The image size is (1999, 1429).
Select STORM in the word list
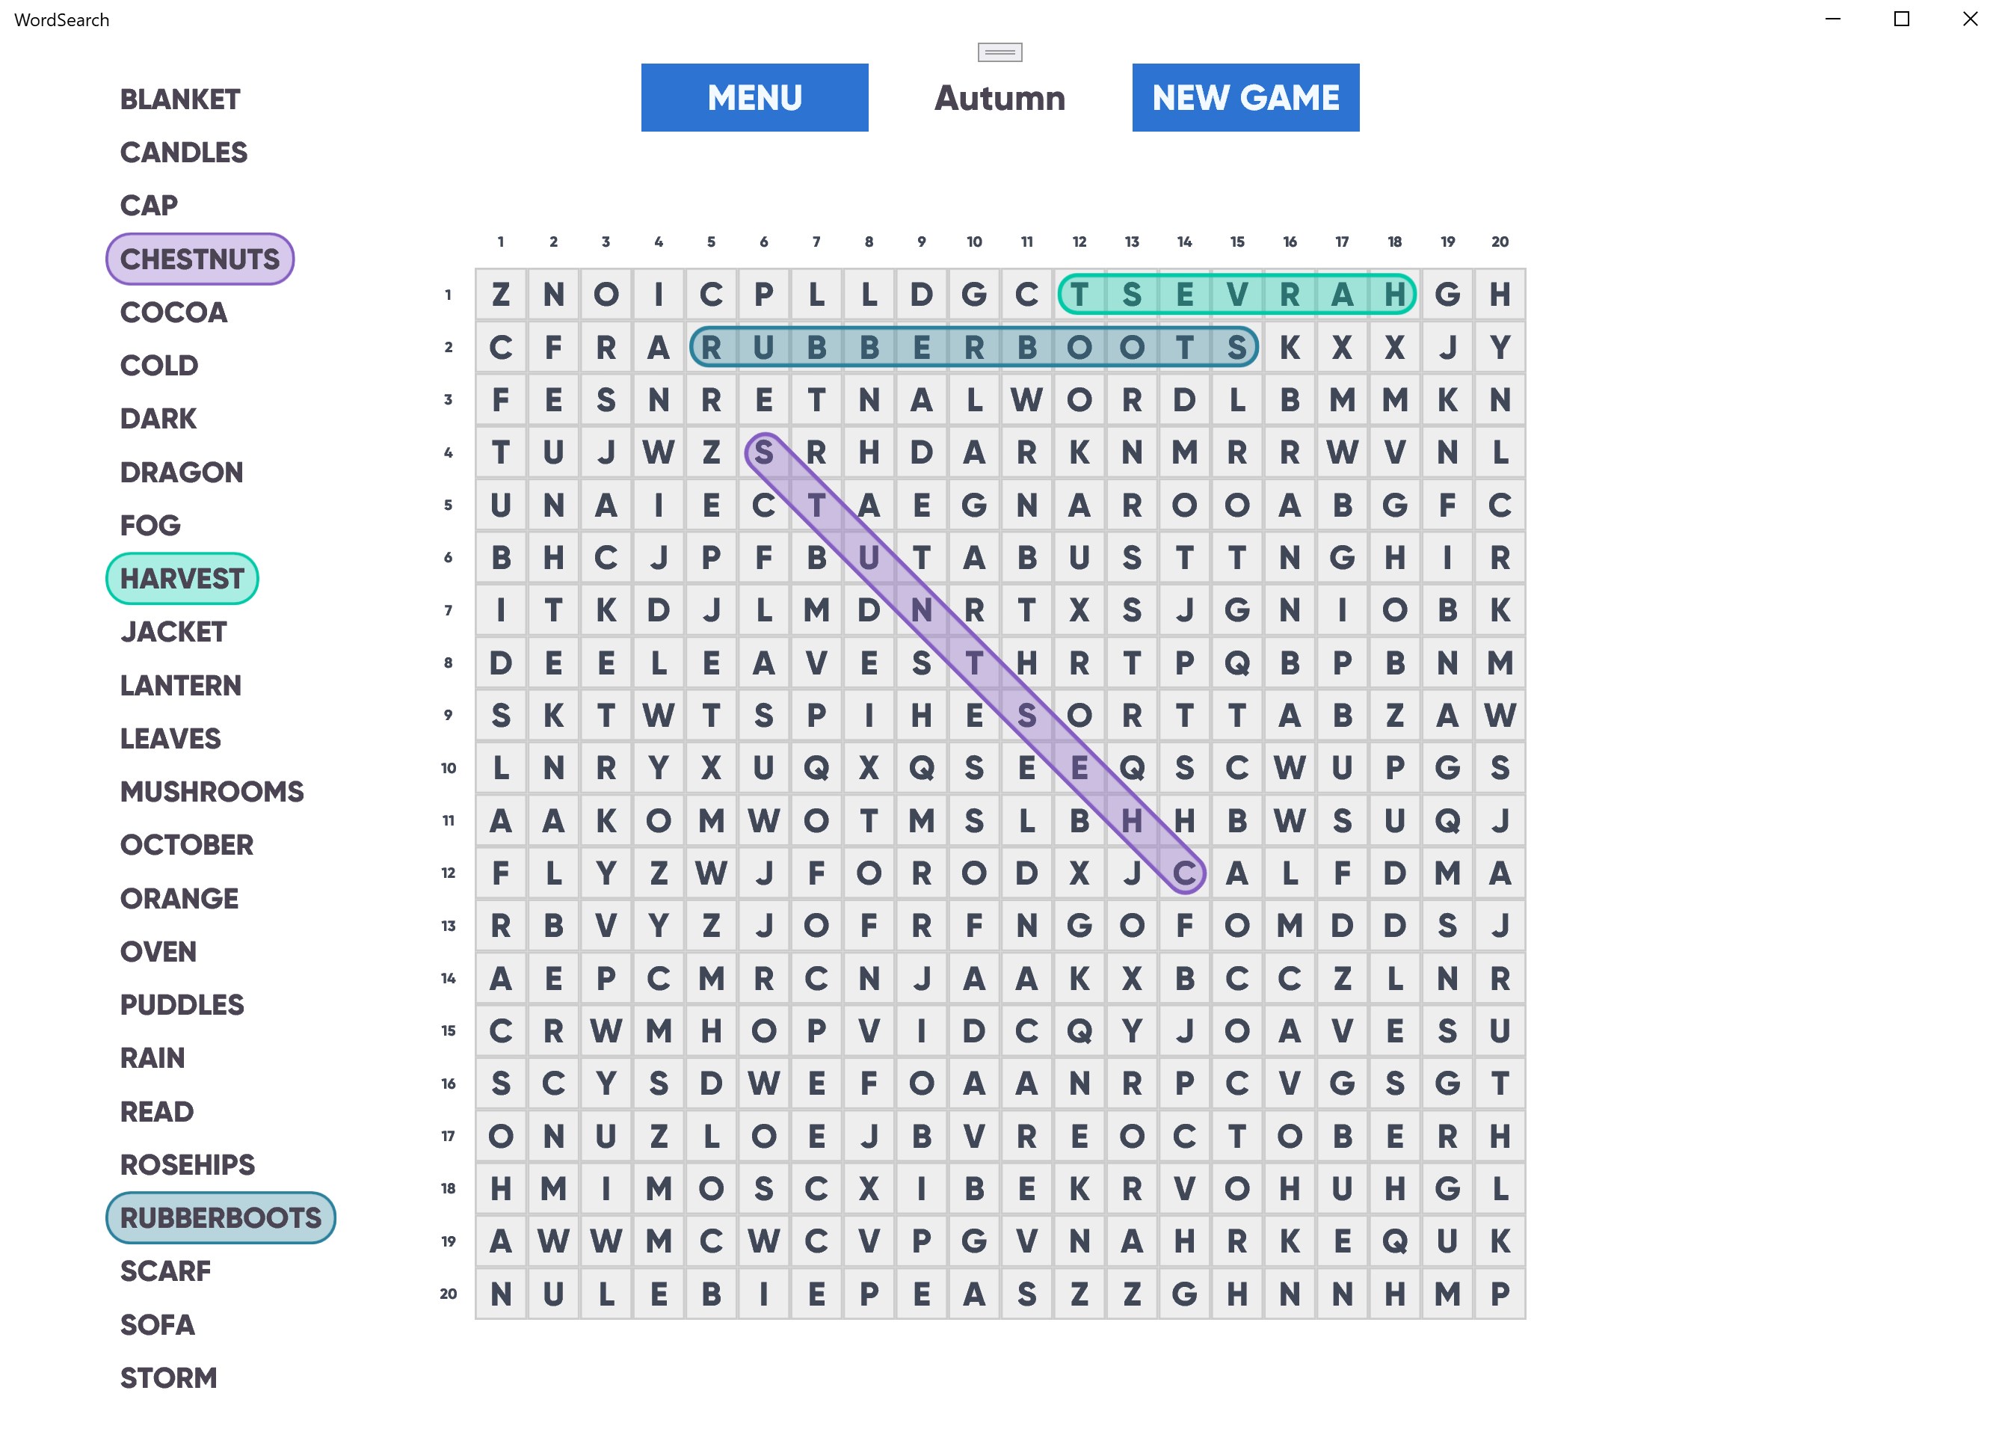click(168, 1378)
